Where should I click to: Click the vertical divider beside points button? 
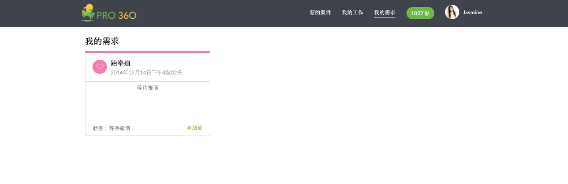pos(401,13)
